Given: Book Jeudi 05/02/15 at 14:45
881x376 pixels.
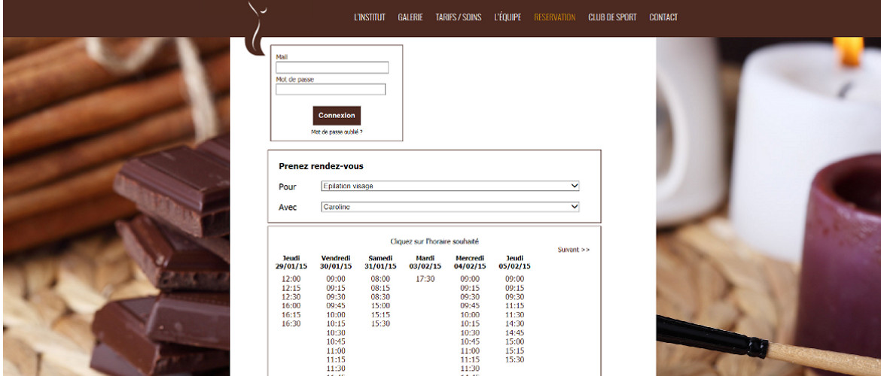Looking at the screenshot, I should pos(514,333).
